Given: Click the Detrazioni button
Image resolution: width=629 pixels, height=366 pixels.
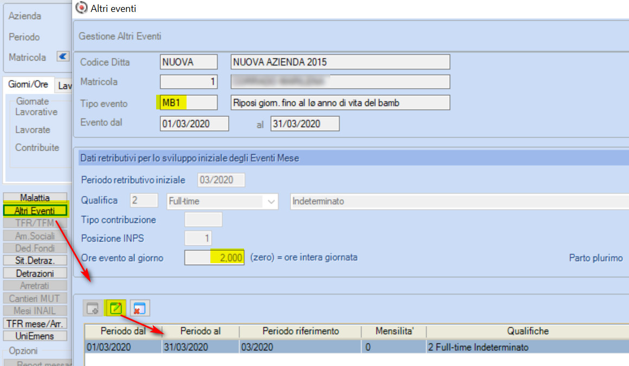Looking at the screenshot, I should 35,273.
